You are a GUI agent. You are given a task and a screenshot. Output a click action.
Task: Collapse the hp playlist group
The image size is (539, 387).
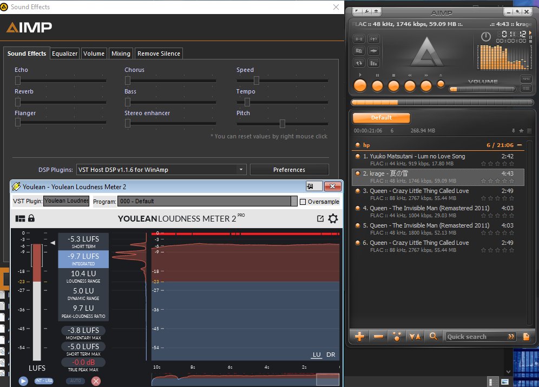(x=520, y=145)
